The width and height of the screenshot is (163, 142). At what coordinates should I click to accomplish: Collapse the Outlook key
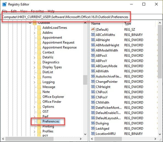[x=30, y=23]
